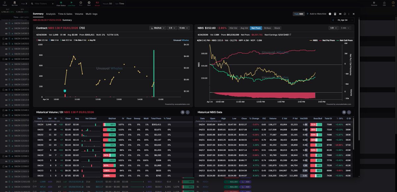
Task: Click the binoculars icon in modal header
Action: click(x=340, y=14)
